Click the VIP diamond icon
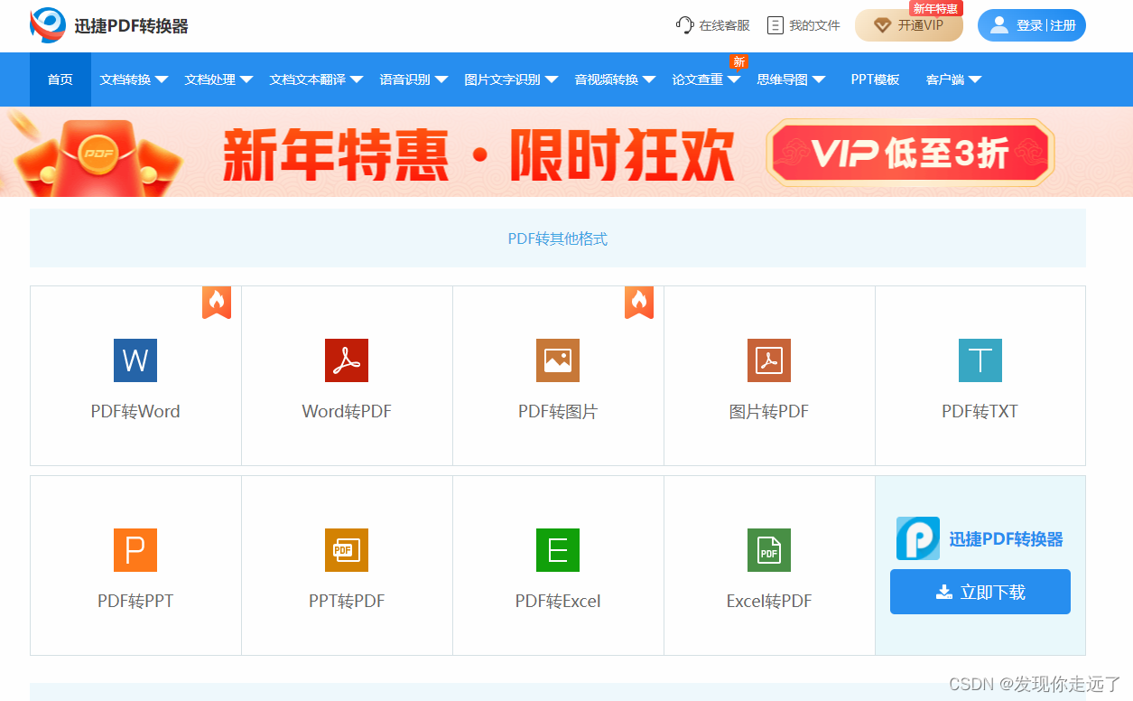 point(882,25)
